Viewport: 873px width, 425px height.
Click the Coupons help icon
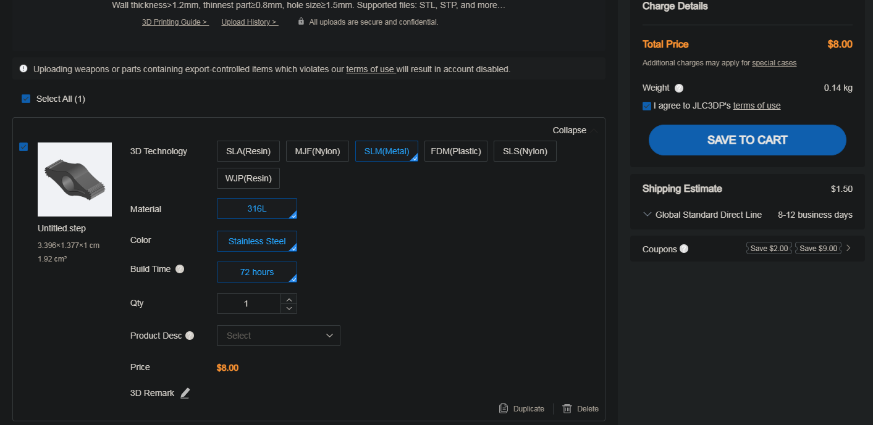click(x=684, y=249)
